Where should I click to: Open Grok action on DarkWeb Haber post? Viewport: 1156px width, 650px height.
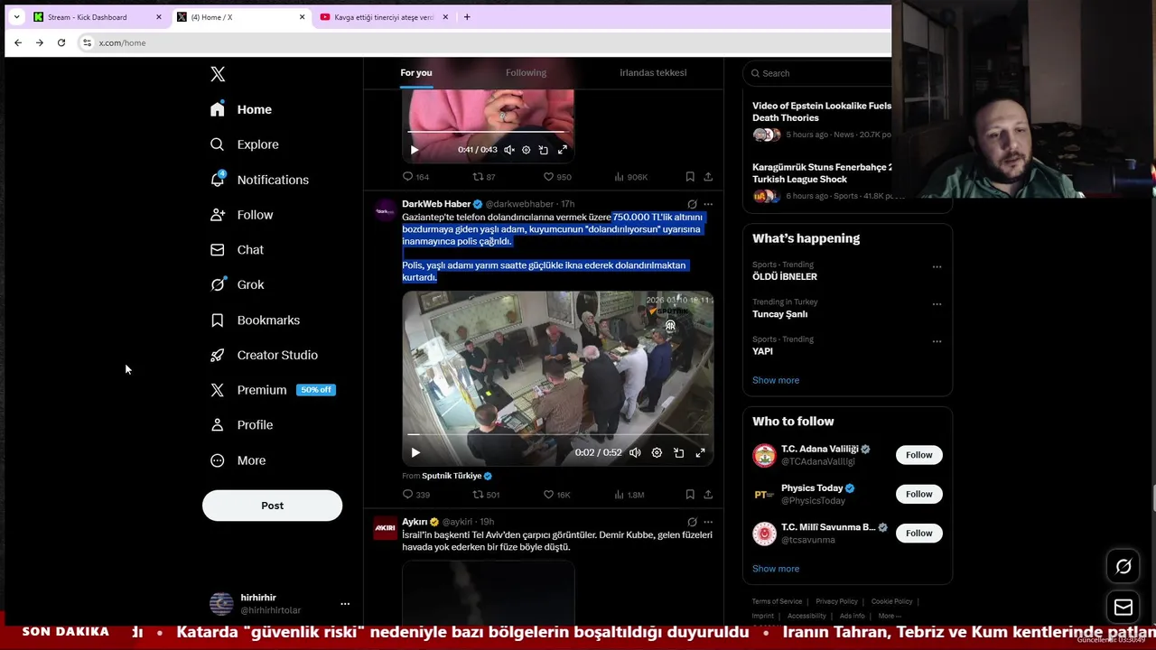tap(692, 204)
